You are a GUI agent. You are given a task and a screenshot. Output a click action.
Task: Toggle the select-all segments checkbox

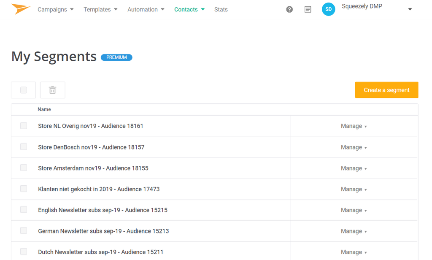click(x=24, y=90)
